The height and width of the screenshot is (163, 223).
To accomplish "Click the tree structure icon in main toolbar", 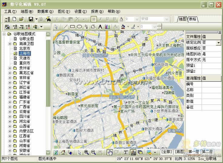I will point(7,19).
